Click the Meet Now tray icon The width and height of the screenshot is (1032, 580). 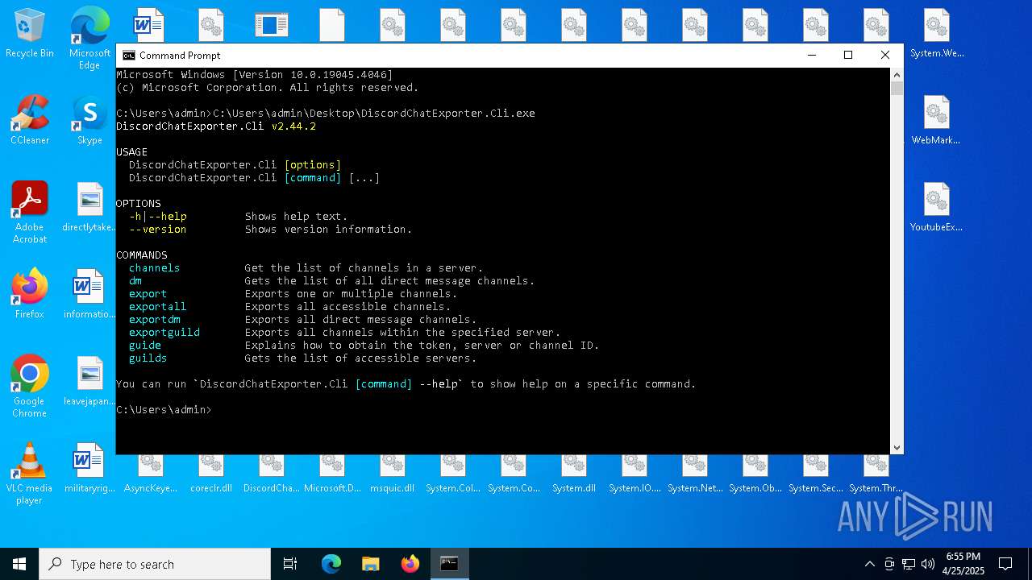[889, 564]
